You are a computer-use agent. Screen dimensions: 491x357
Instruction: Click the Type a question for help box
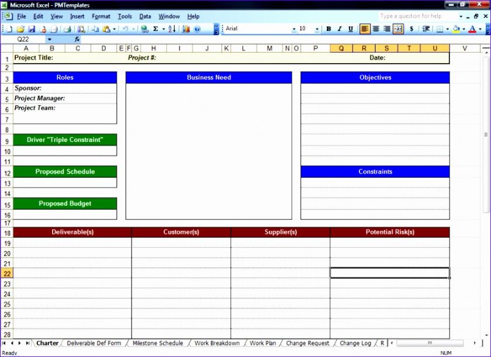point(418,16)
